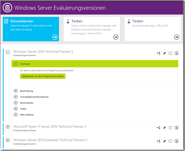Click clipboard icon in purple header
This screenshot has height=151, width=185.
(7, 8)
